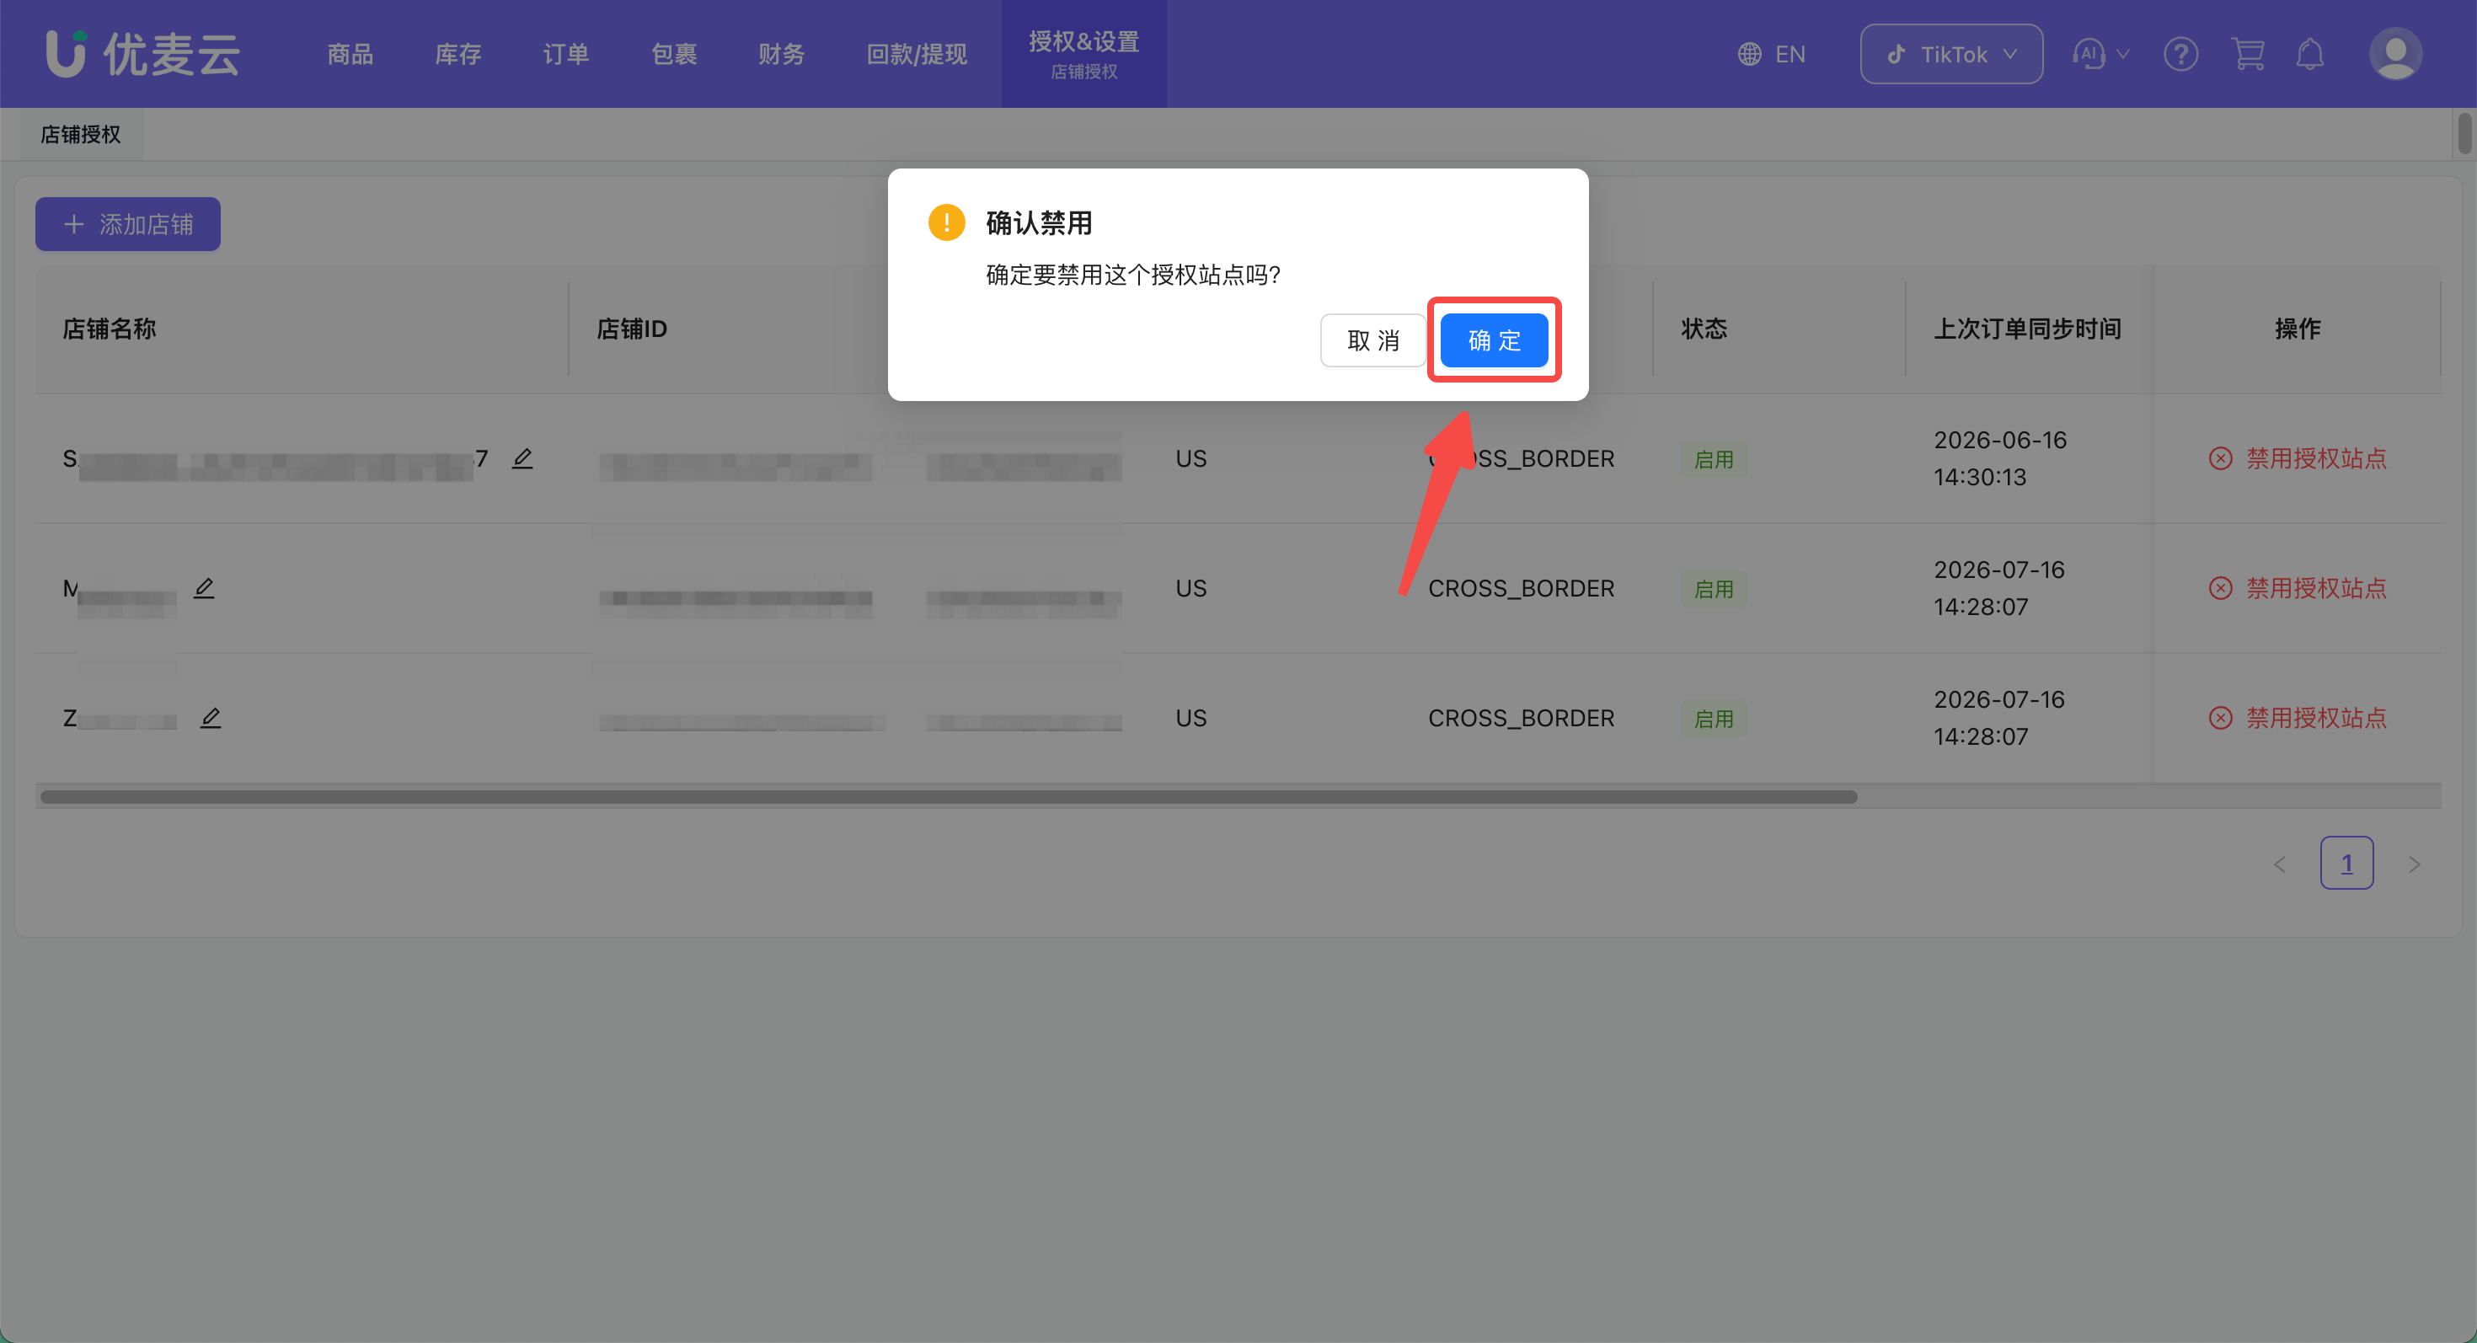
Task: Disable authorization for the Z store row
Action: 2298,718
